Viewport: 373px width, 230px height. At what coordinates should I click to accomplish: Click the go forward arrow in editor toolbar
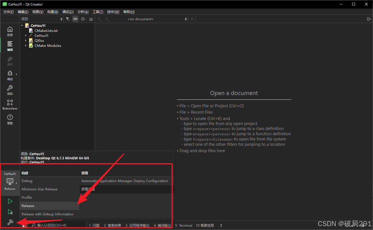[x=107, y=19]
